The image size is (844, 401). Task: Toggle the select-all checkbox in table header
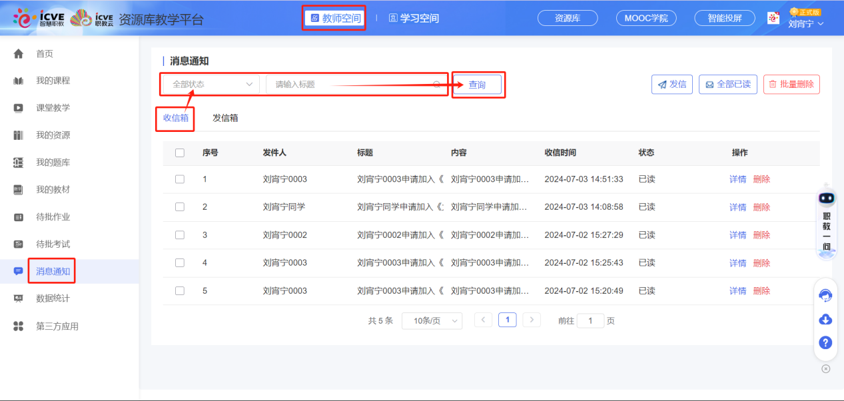pyautogui.click(x=179, y=153)
